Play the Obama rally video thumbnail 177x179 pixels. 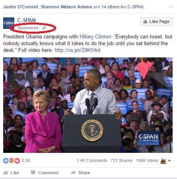pyautogui.click(x=88, y=105)
